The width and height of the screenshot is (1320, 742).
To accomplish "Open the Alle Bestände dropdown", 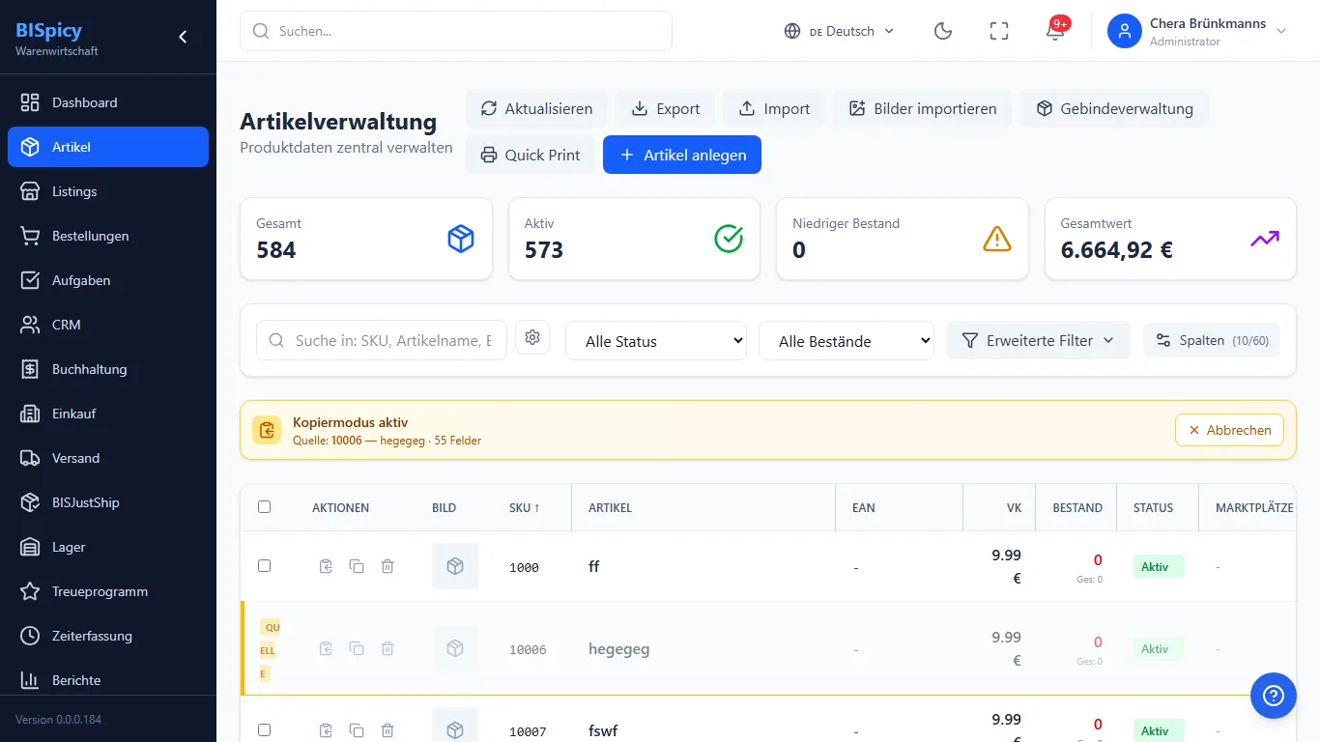I will 847,341.
